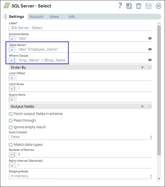Toggle expression button for Limit Rows
Screen dimensions: 165x187
[12, 89]
